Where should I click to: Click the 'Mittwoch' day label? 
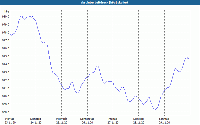click(x=61, y=119)
